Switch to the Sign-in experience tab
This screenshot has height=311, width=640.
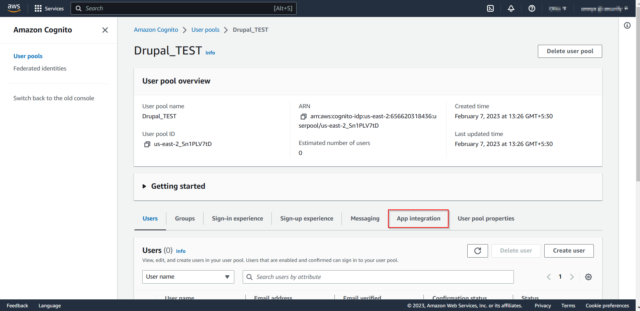[x=237, y=218]
